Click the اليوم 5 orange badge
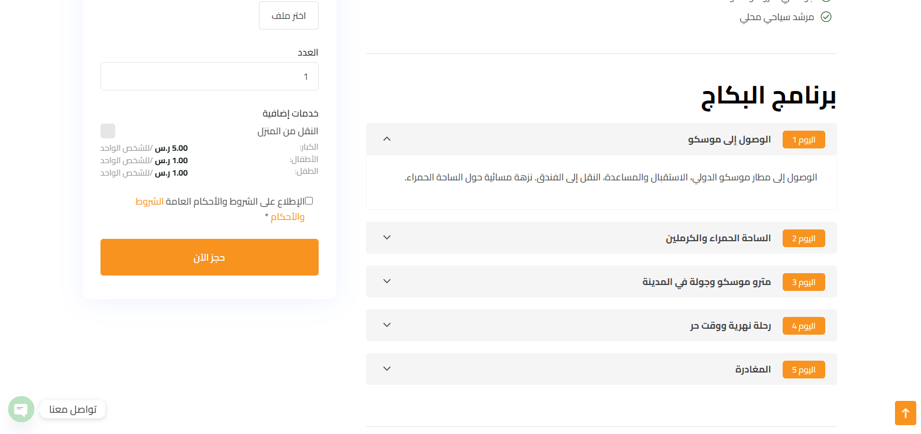 [x=803, y=370]
